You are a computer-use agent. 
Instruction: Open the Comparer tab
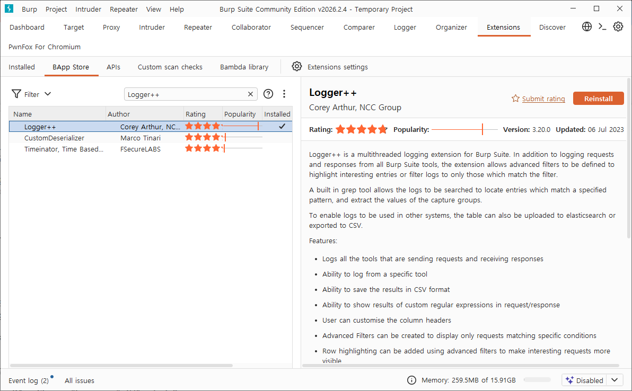click(359, 27)
